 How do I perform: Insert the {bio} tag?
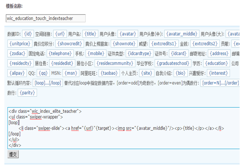click(181, 73)
